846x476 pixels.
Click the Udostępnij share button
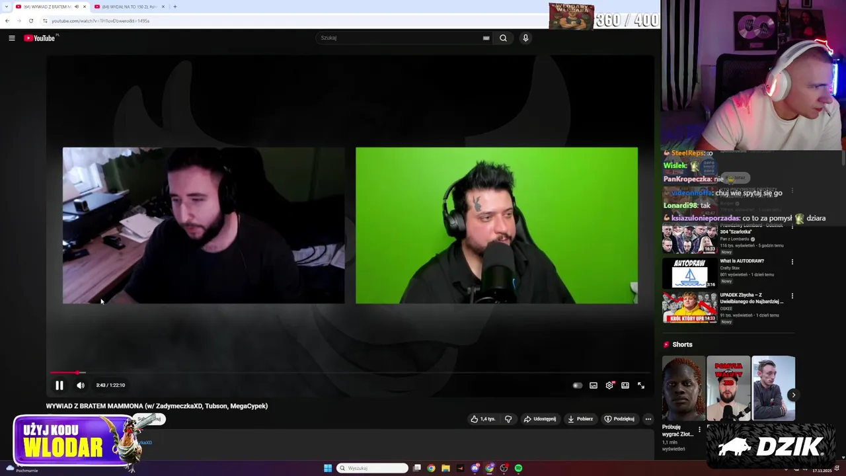click(540, 418)
